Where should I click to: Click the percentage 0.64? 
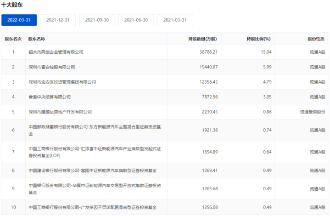tap(267, 152)
